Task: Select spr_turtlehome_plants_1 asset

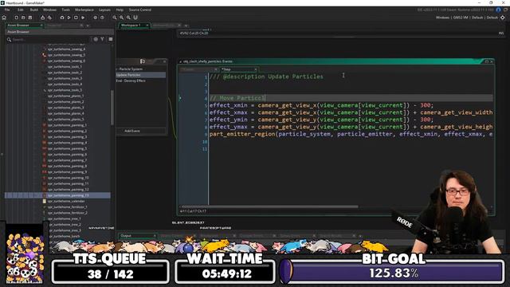Action: click(65, 96)
